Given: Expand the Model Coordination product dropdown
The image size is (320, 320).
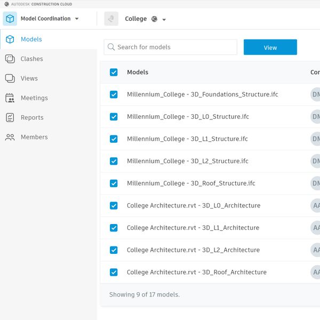Looking at the screenshot, I should [x=77, y=19].
